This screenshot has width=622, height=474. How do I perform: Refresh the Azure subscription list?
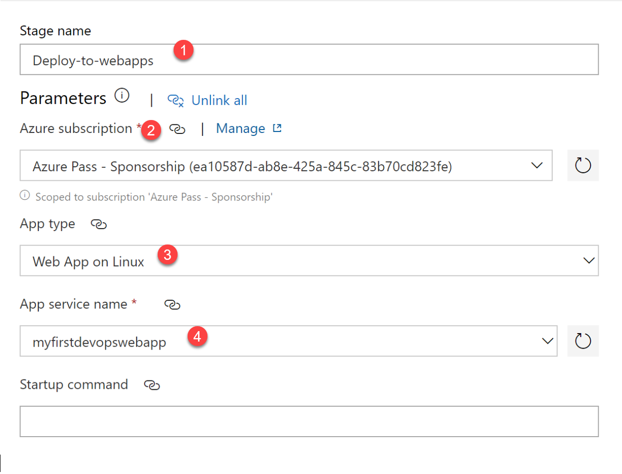pos(583,165)
